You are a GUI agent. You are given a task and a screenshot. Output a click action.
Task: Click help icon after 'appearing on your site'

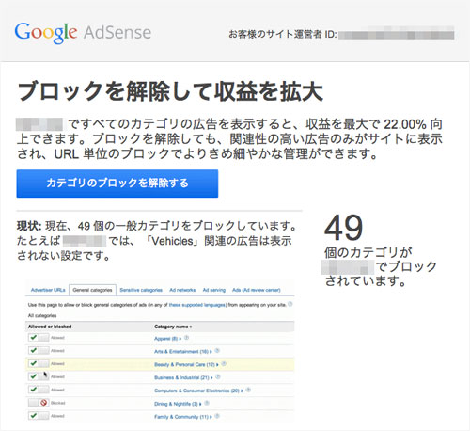[x=290, y=304]
